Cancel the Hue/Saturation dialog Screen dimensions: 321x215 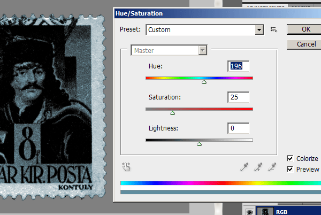[x=305, y=44]
